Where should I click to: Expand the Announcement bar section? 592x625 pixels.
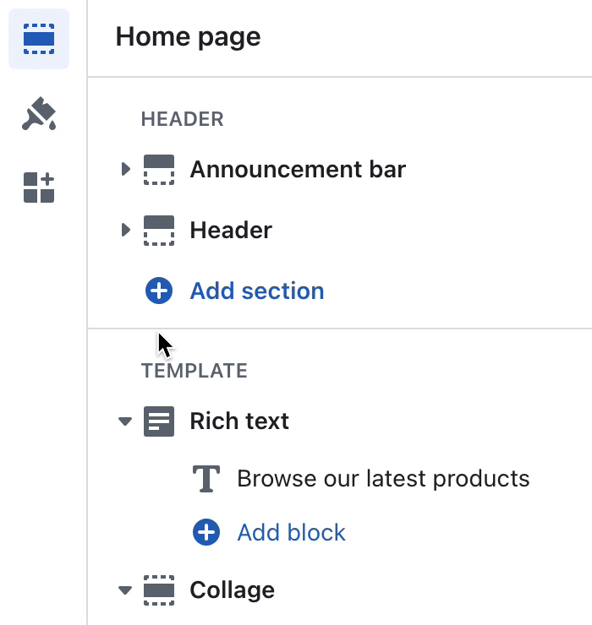click(126, 169)
